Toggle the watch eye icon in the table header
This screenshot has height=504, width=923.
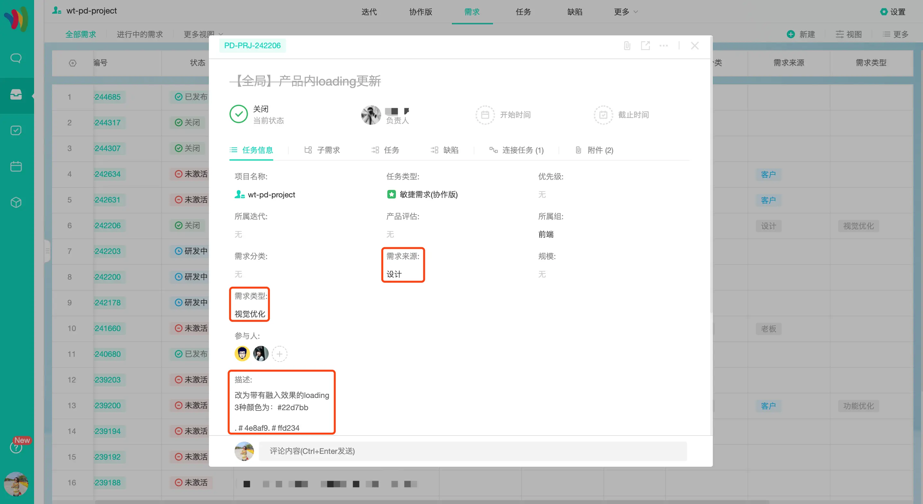[73, 63]
